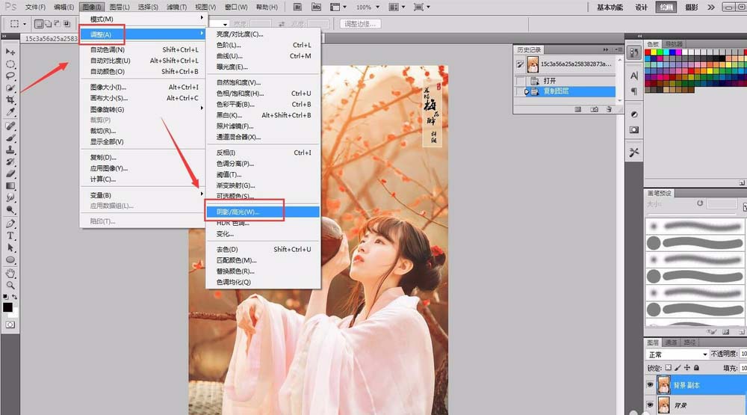747x415 pixels.
Task: Select the Lasso tool
Action: click(10, 76)
